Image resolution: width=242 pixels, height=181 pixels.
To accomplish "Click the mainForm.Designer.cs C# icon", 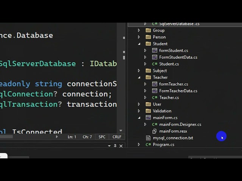I will pyautogui.click(x=155, y=124).
